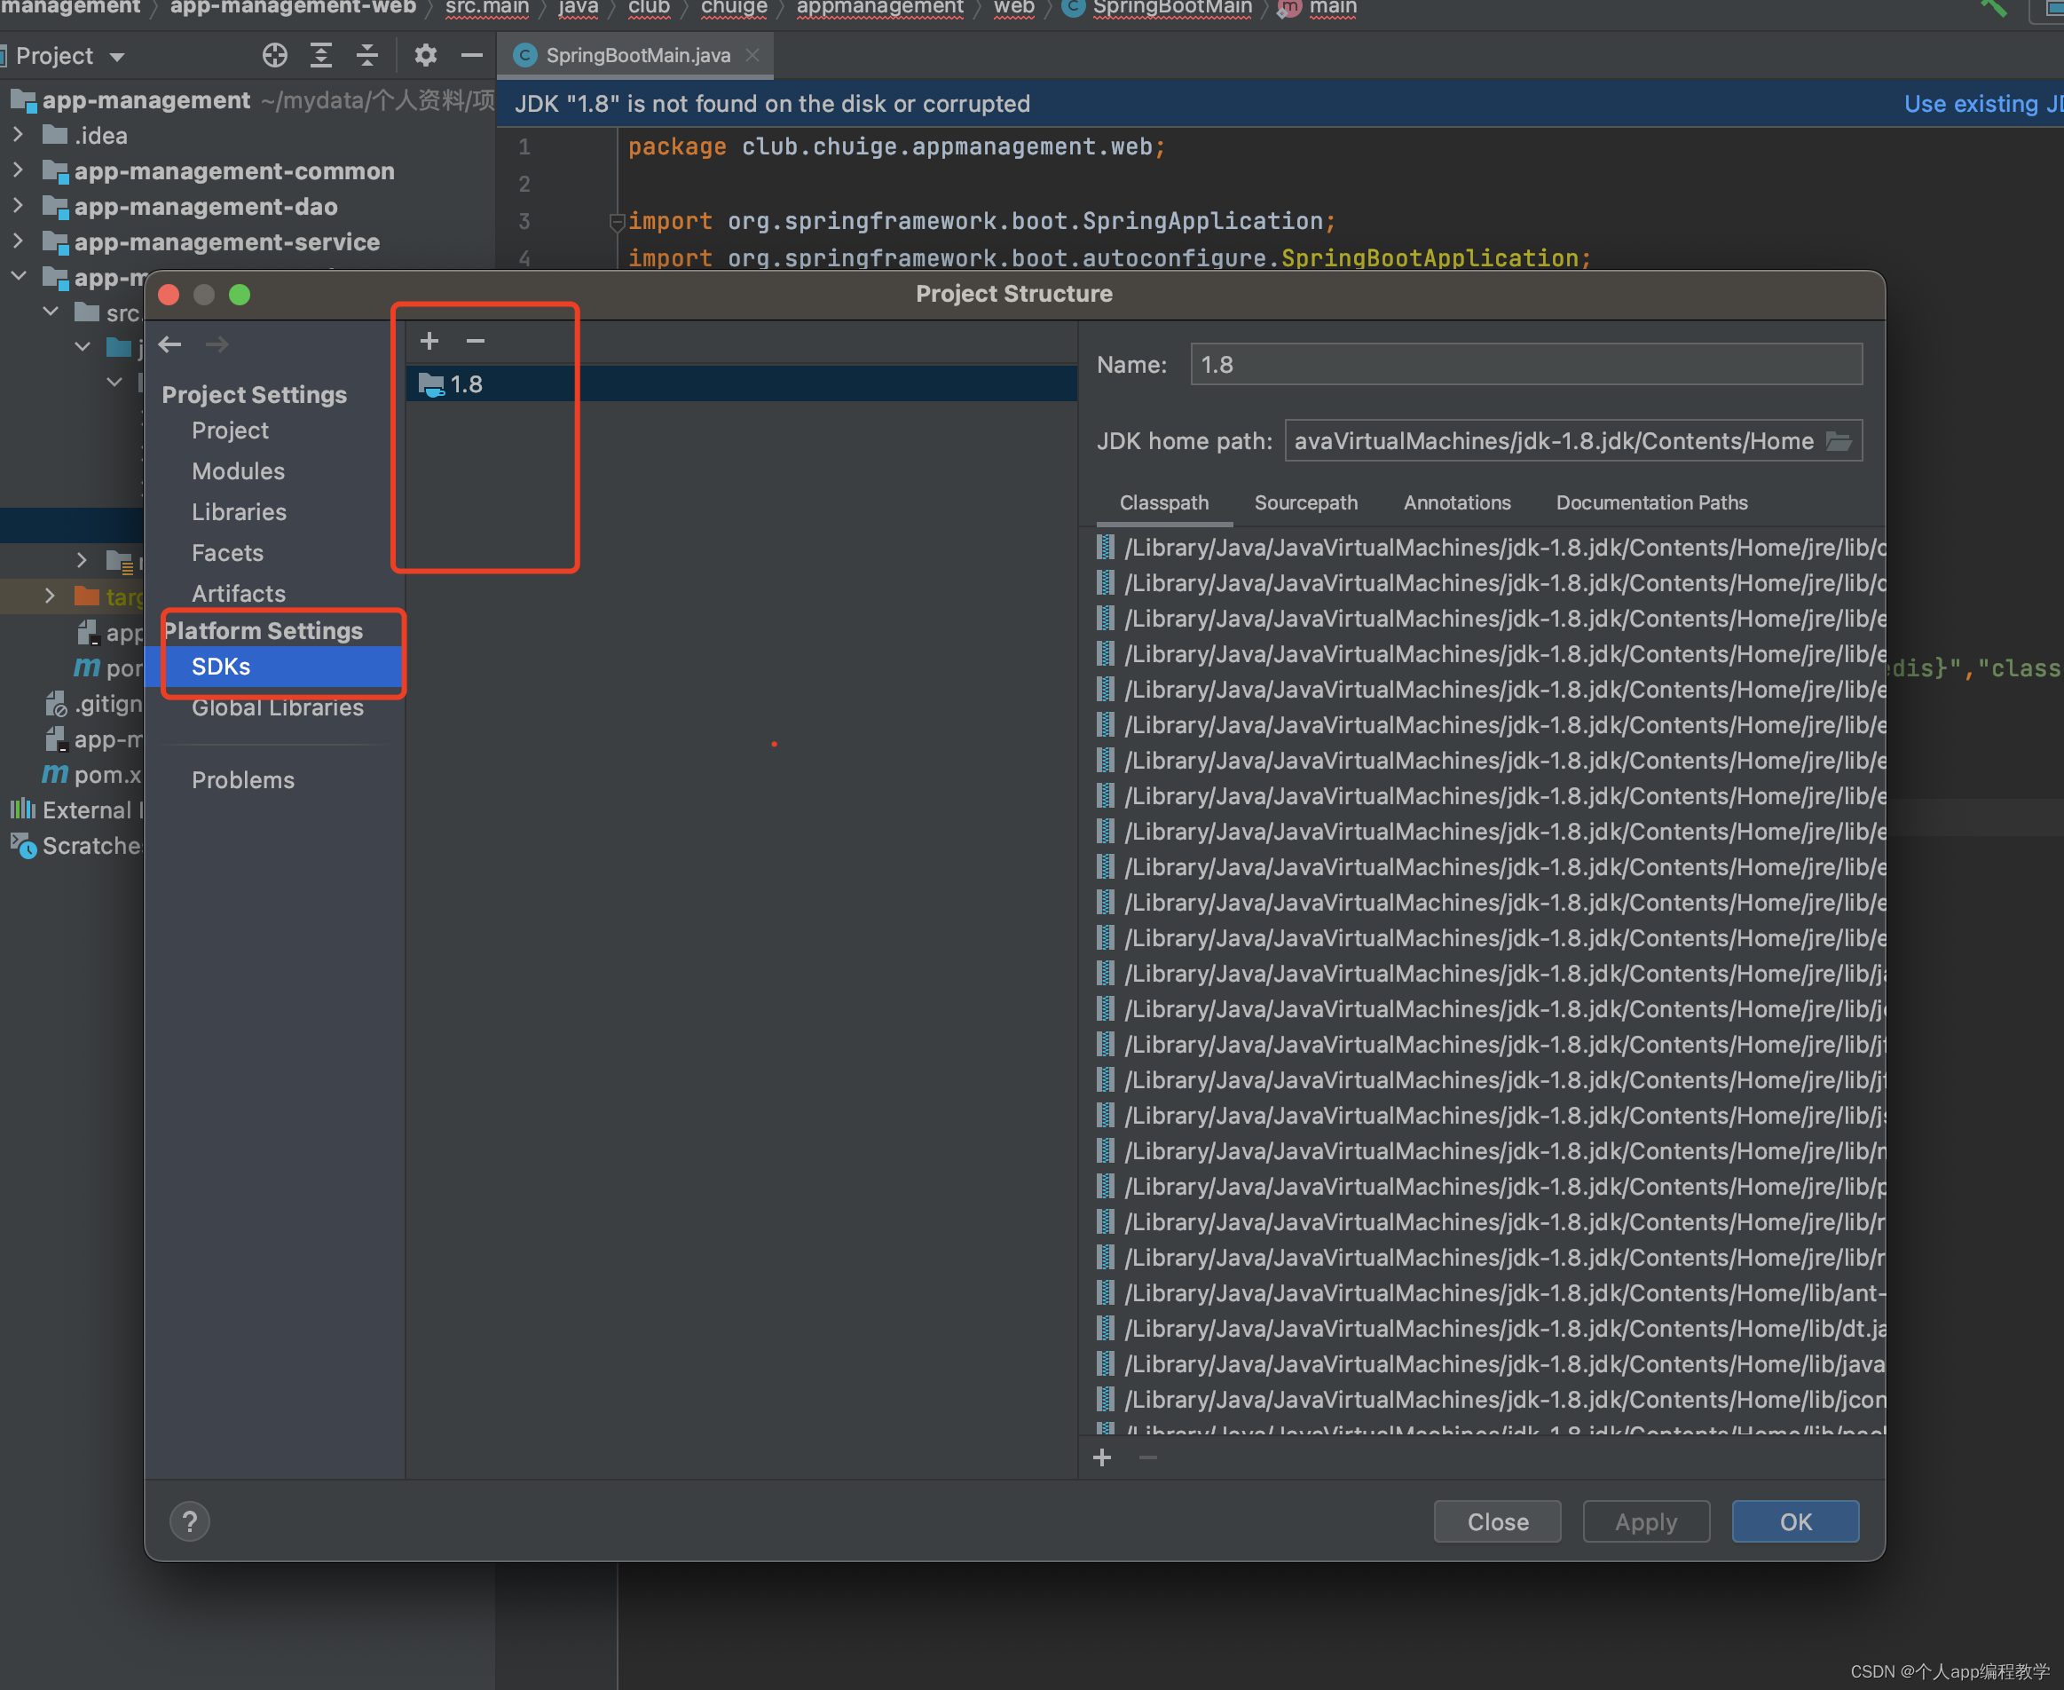The width and height of the screenshot is (2064, 1690).
Task: Click the SDK Name input field
Action: (1526, 364)
